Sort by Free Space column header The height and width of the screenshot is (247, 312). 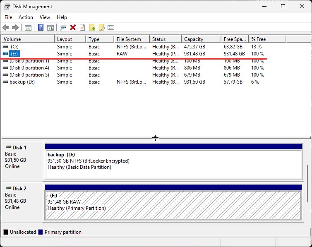(235, 39)
